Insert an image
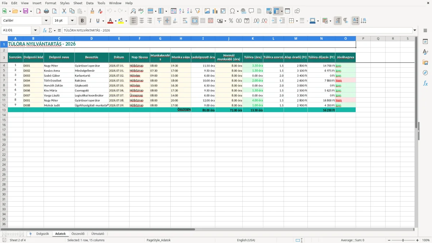This screenshot has width=432, height=243. coord(207,11)
